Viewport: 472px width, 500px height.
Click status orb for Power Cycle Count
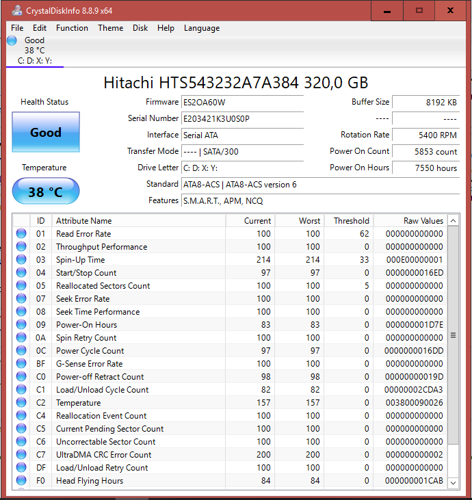click(x=21, y=350)
